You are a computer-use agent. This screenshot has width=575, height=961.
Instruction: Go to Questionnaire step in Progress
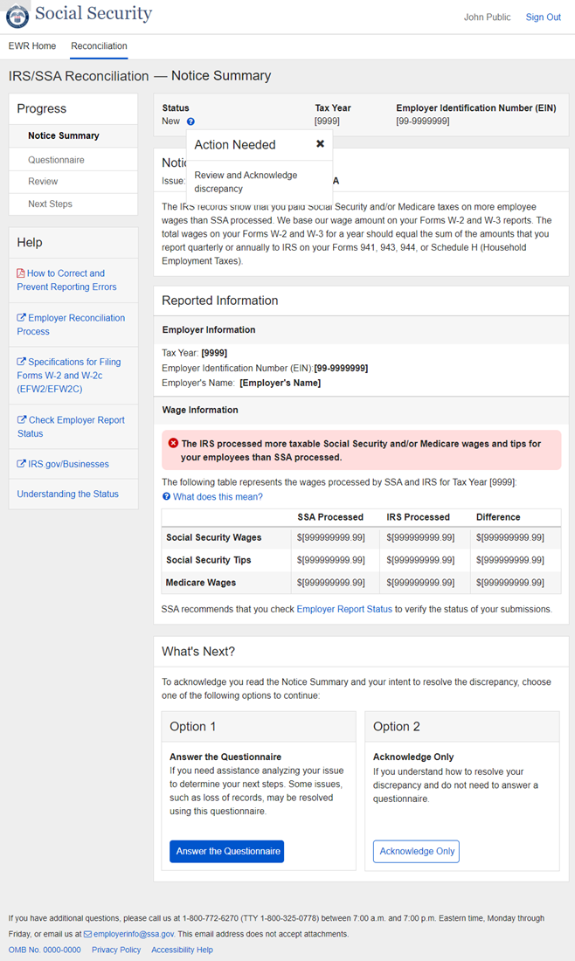coord(56,160)
